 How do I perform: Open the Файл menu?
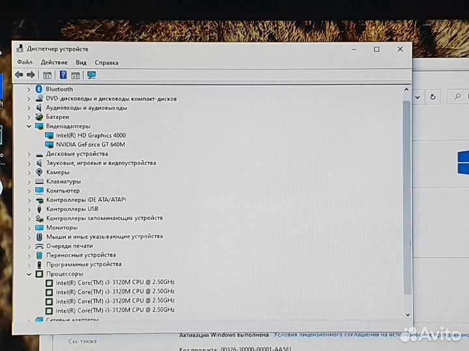pyautogui.click(x=25, y=62)
